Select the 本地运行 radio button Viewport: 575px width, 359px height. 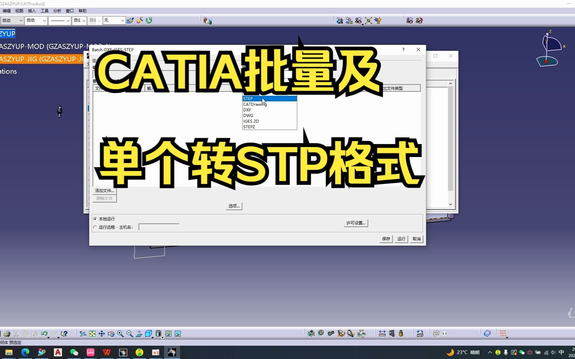[x=95, y=219]
